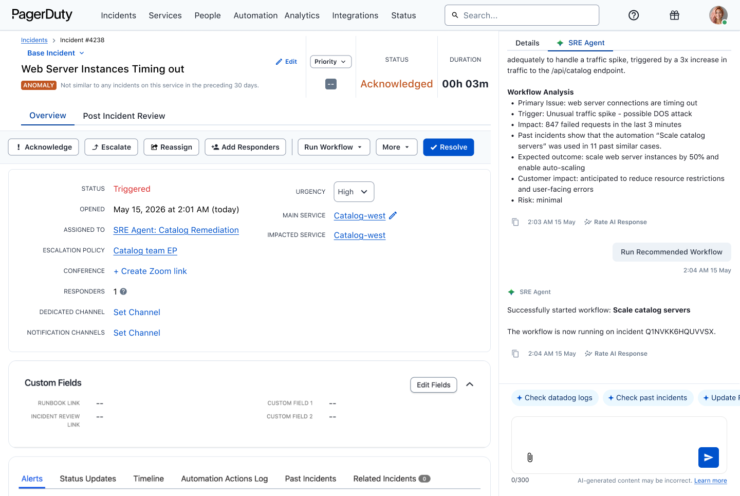Click the Acknowledge button
The width and height of the screenshot is (740, 496).
44,147
